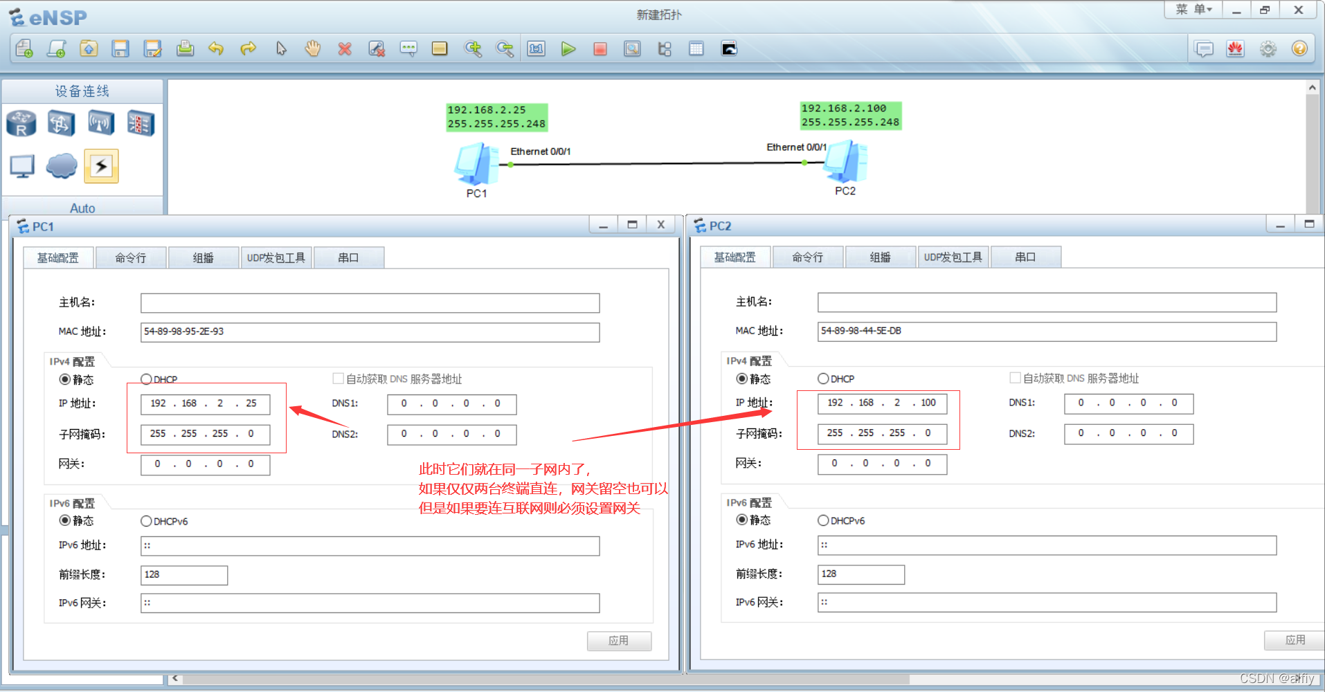Screen dimensions: 1325x692
Task: Select the cloud device category icon
Action: [61, 166]
